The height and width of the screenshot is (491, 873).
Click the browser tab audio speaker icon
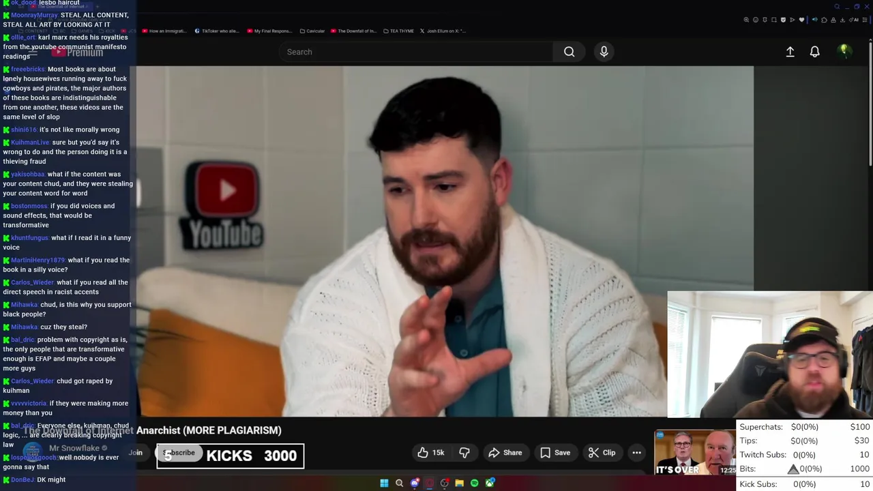[815, 20]
